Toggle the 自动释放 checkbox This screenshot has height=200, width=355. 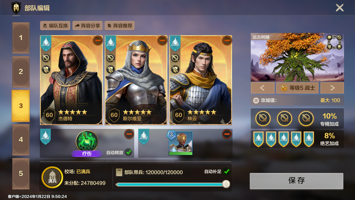[x=129, y=152]
